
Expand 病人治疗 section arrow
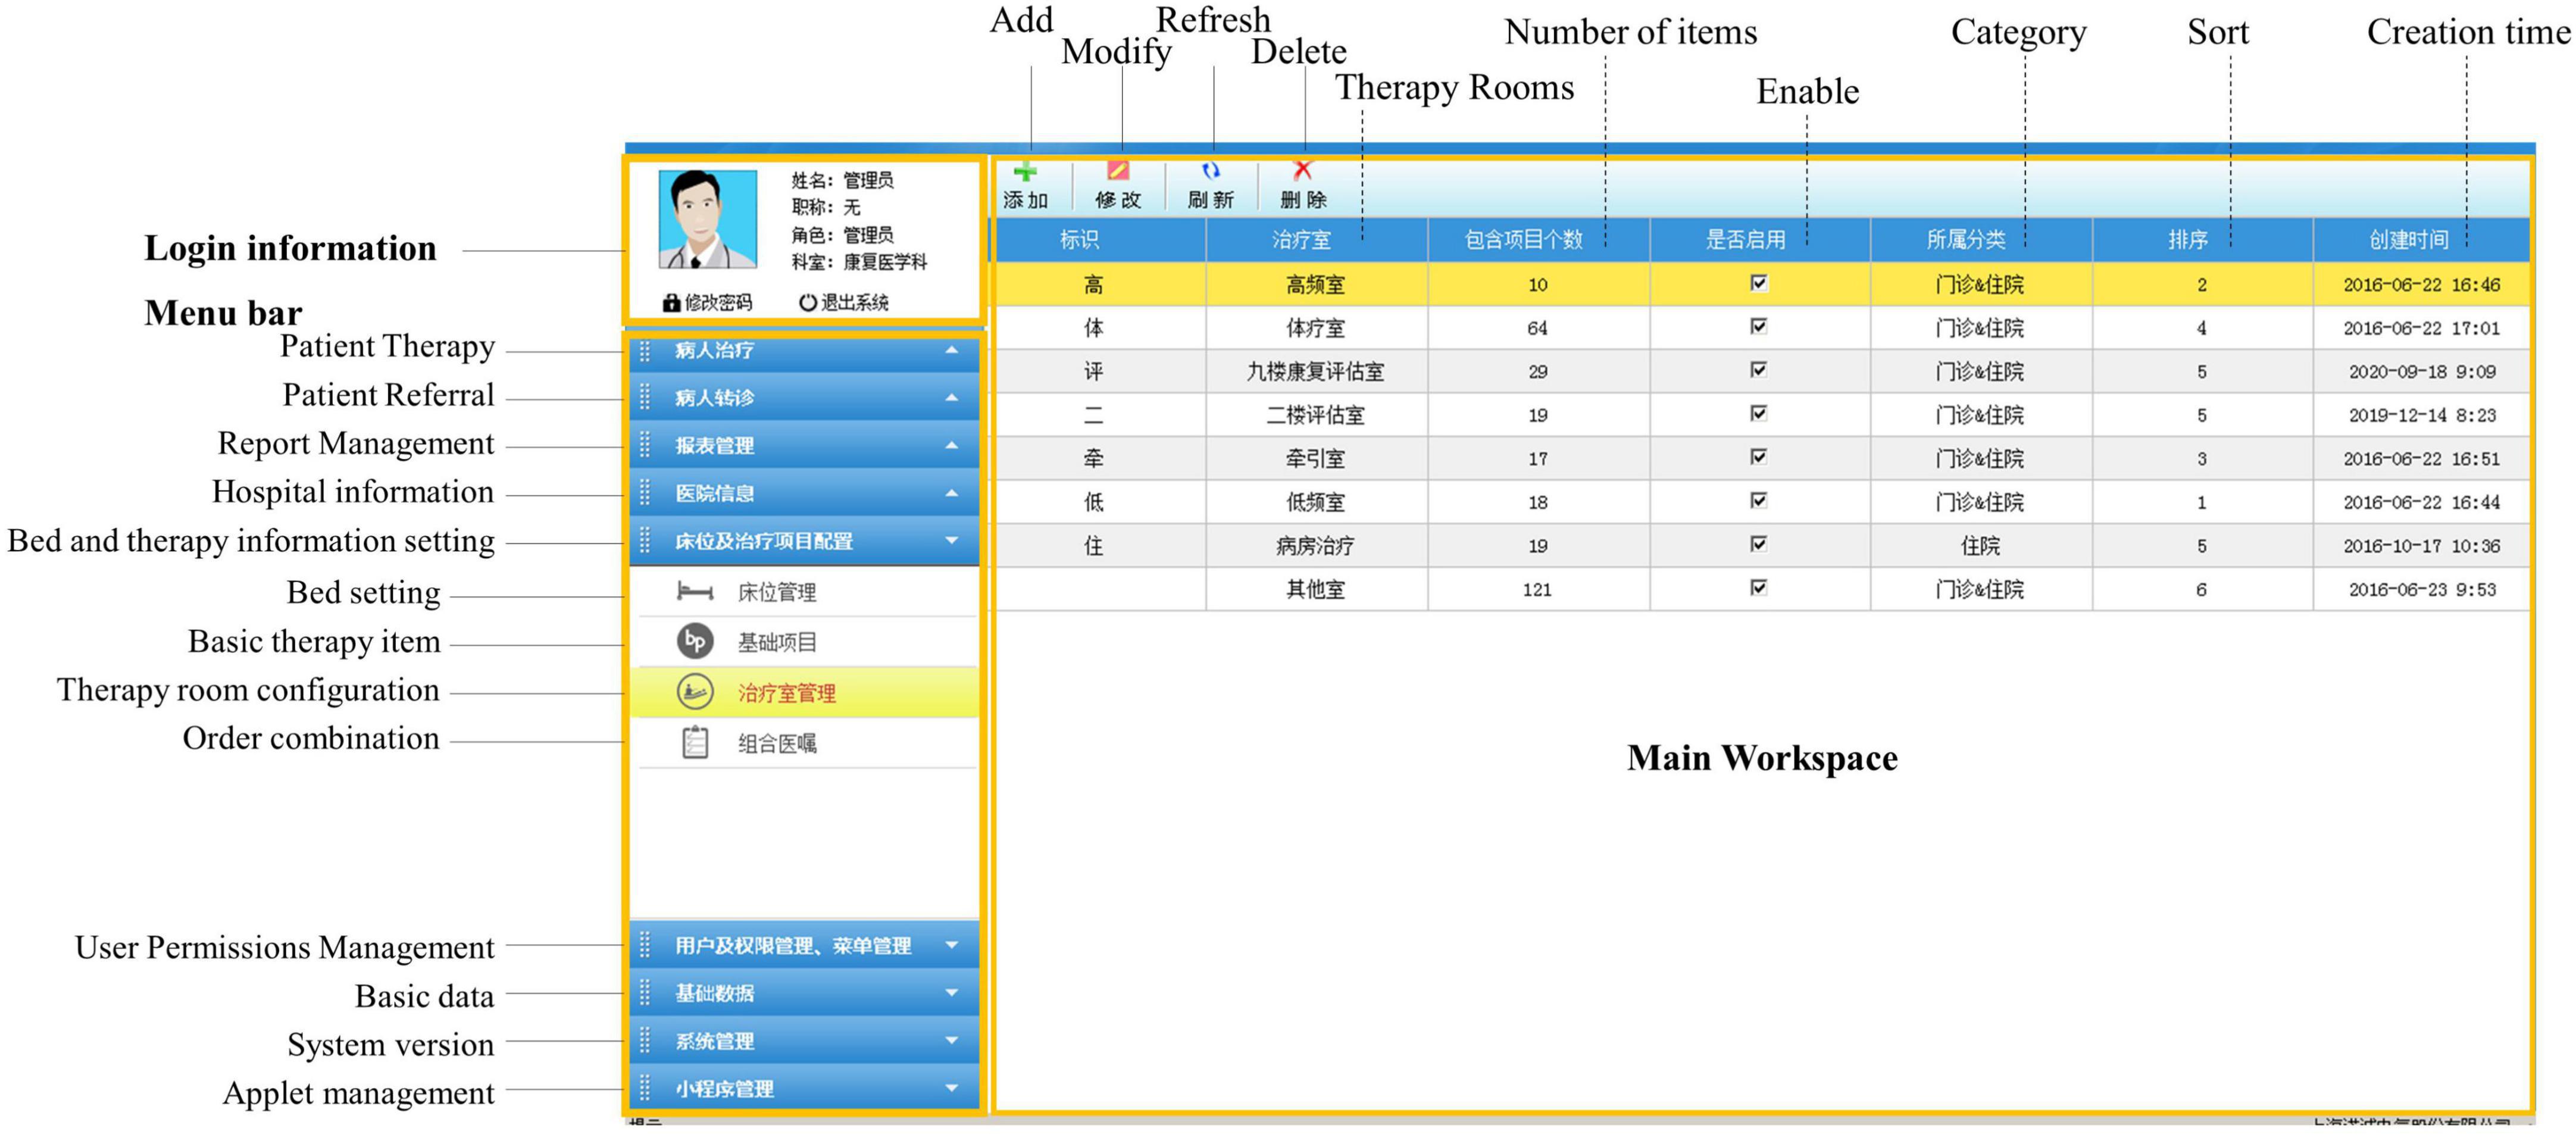tap(951, 350)
